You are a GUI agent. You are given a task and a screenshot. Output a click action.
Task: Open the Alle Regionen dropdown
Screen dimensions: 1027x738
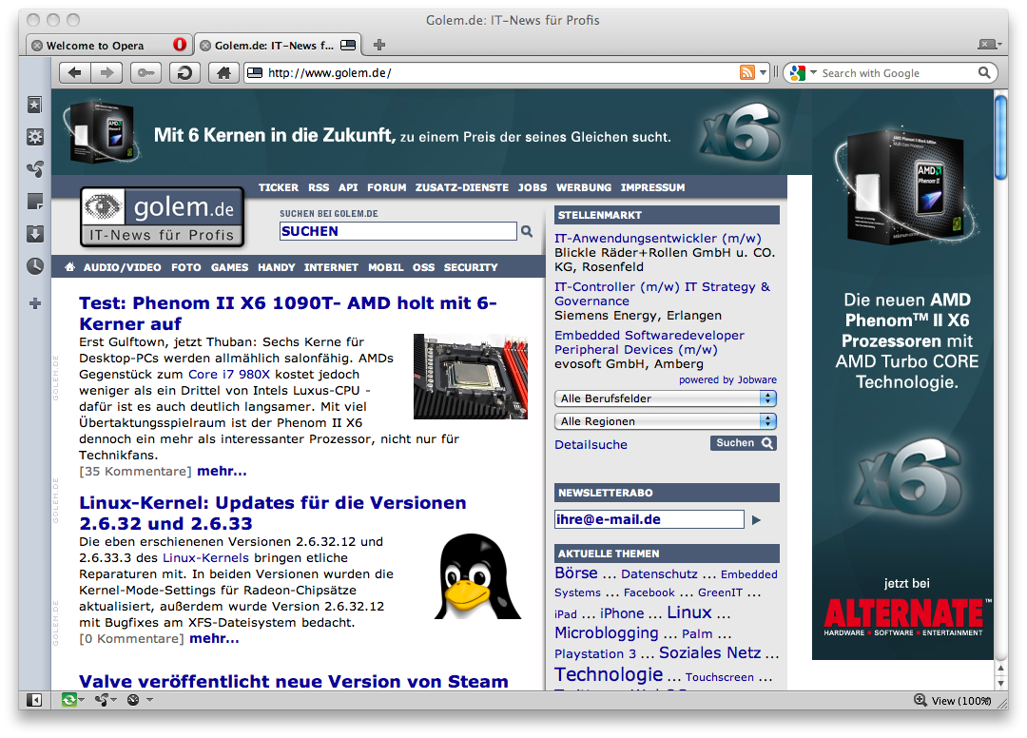665,420
